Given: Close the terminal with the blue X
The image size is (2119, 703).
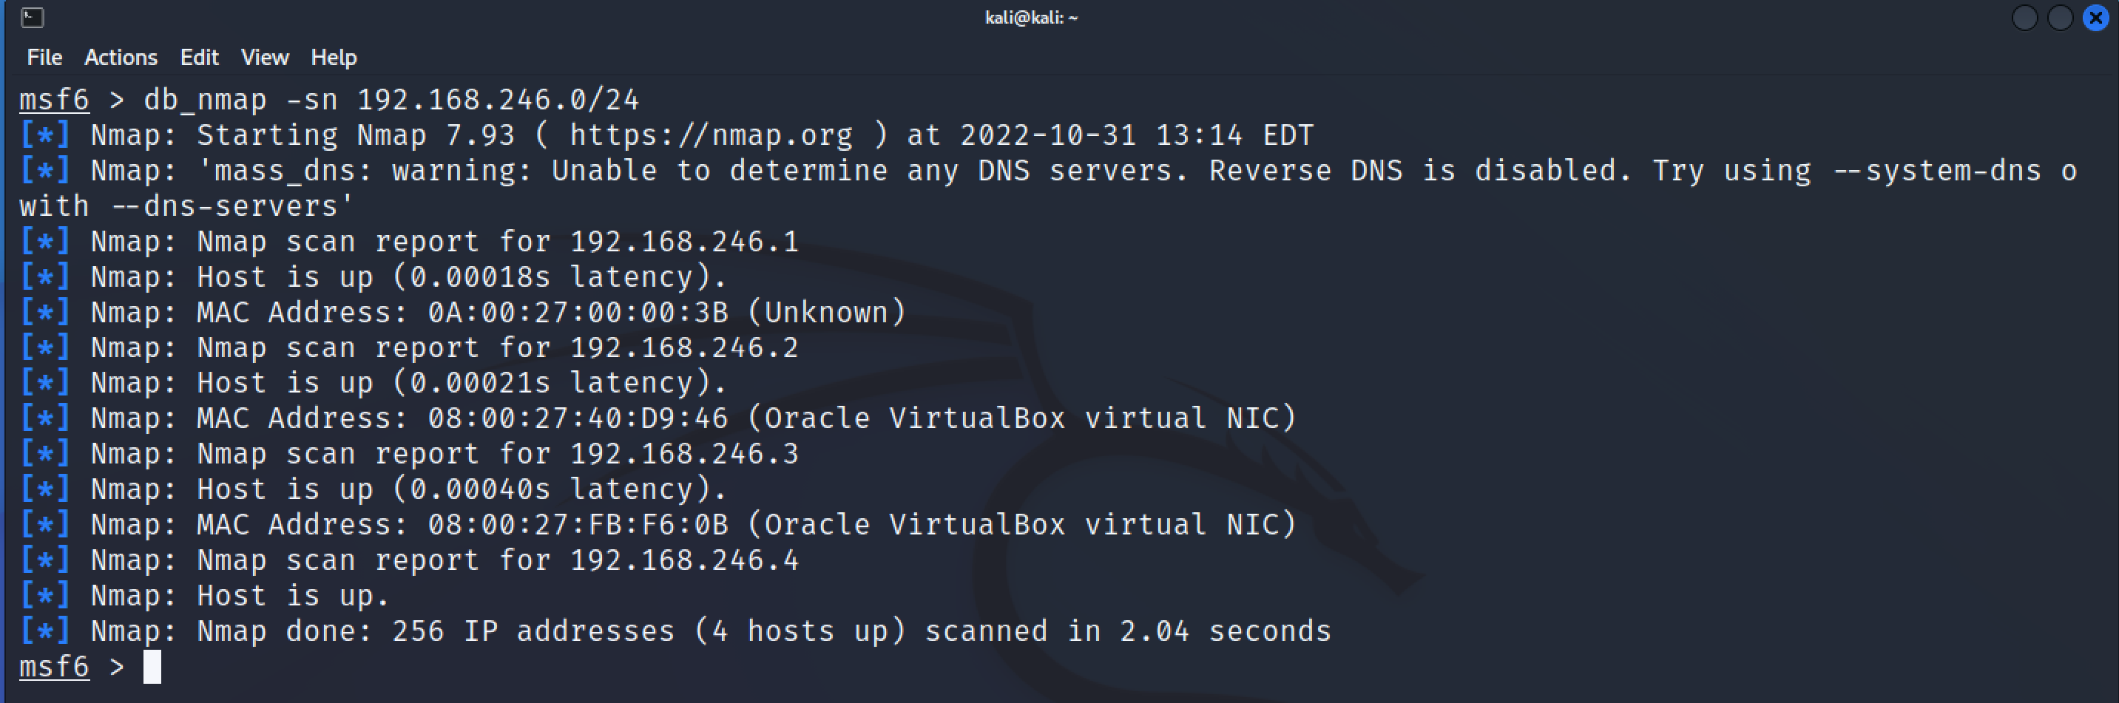Looking at the screenshot, I should pos(2096,17).
